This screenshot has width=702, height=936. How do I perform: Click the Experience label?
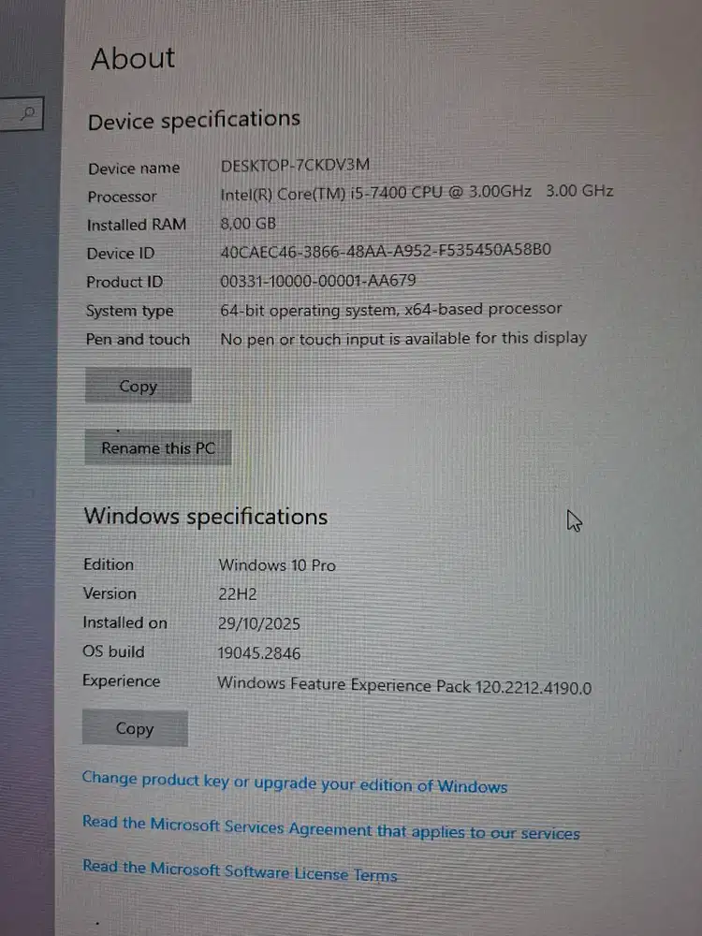121,681
